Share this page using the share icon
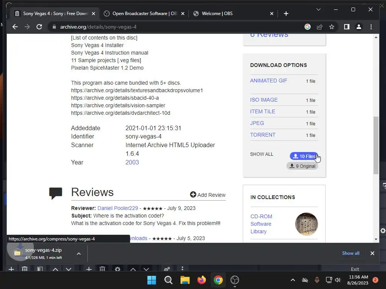Screen dimensions: 386x289 point(320,27)
